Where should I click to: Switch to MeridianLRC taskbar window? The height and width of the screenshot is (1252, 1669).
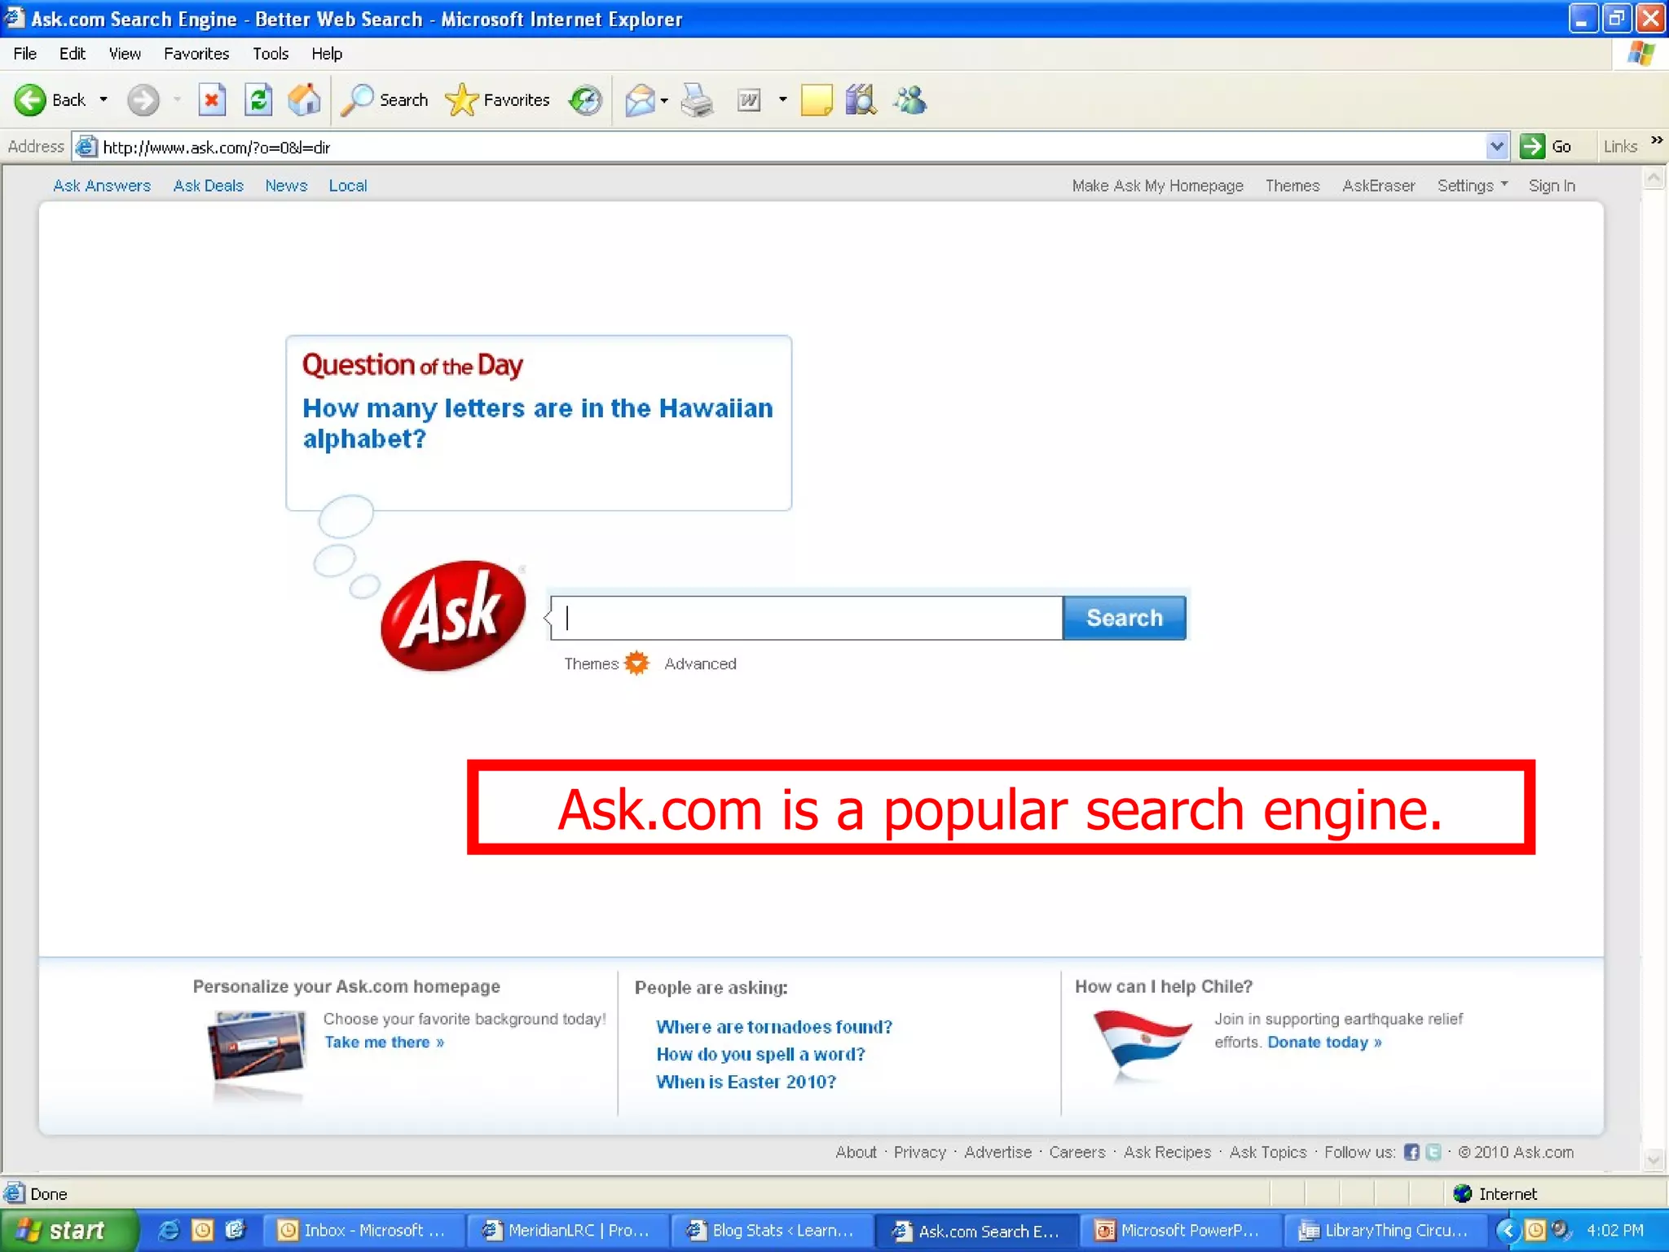click(568, 1231)
